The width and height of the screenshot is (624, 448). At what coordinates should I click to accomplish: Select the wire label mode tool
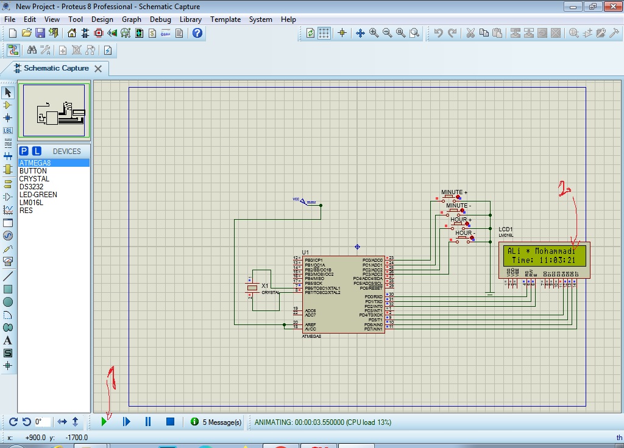click(x=8, y=130)
